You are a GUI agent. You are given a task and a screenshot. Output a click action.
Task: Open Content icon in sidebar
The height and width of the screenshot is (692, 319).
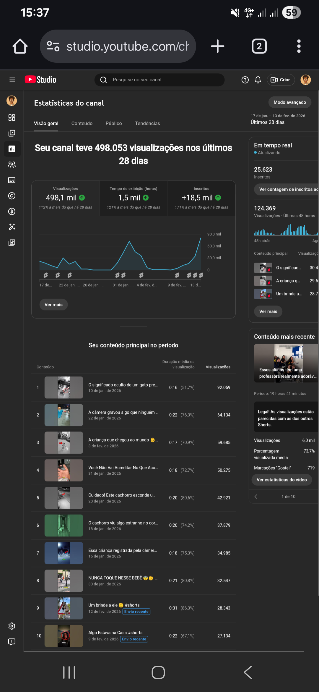tap(12, 133)
